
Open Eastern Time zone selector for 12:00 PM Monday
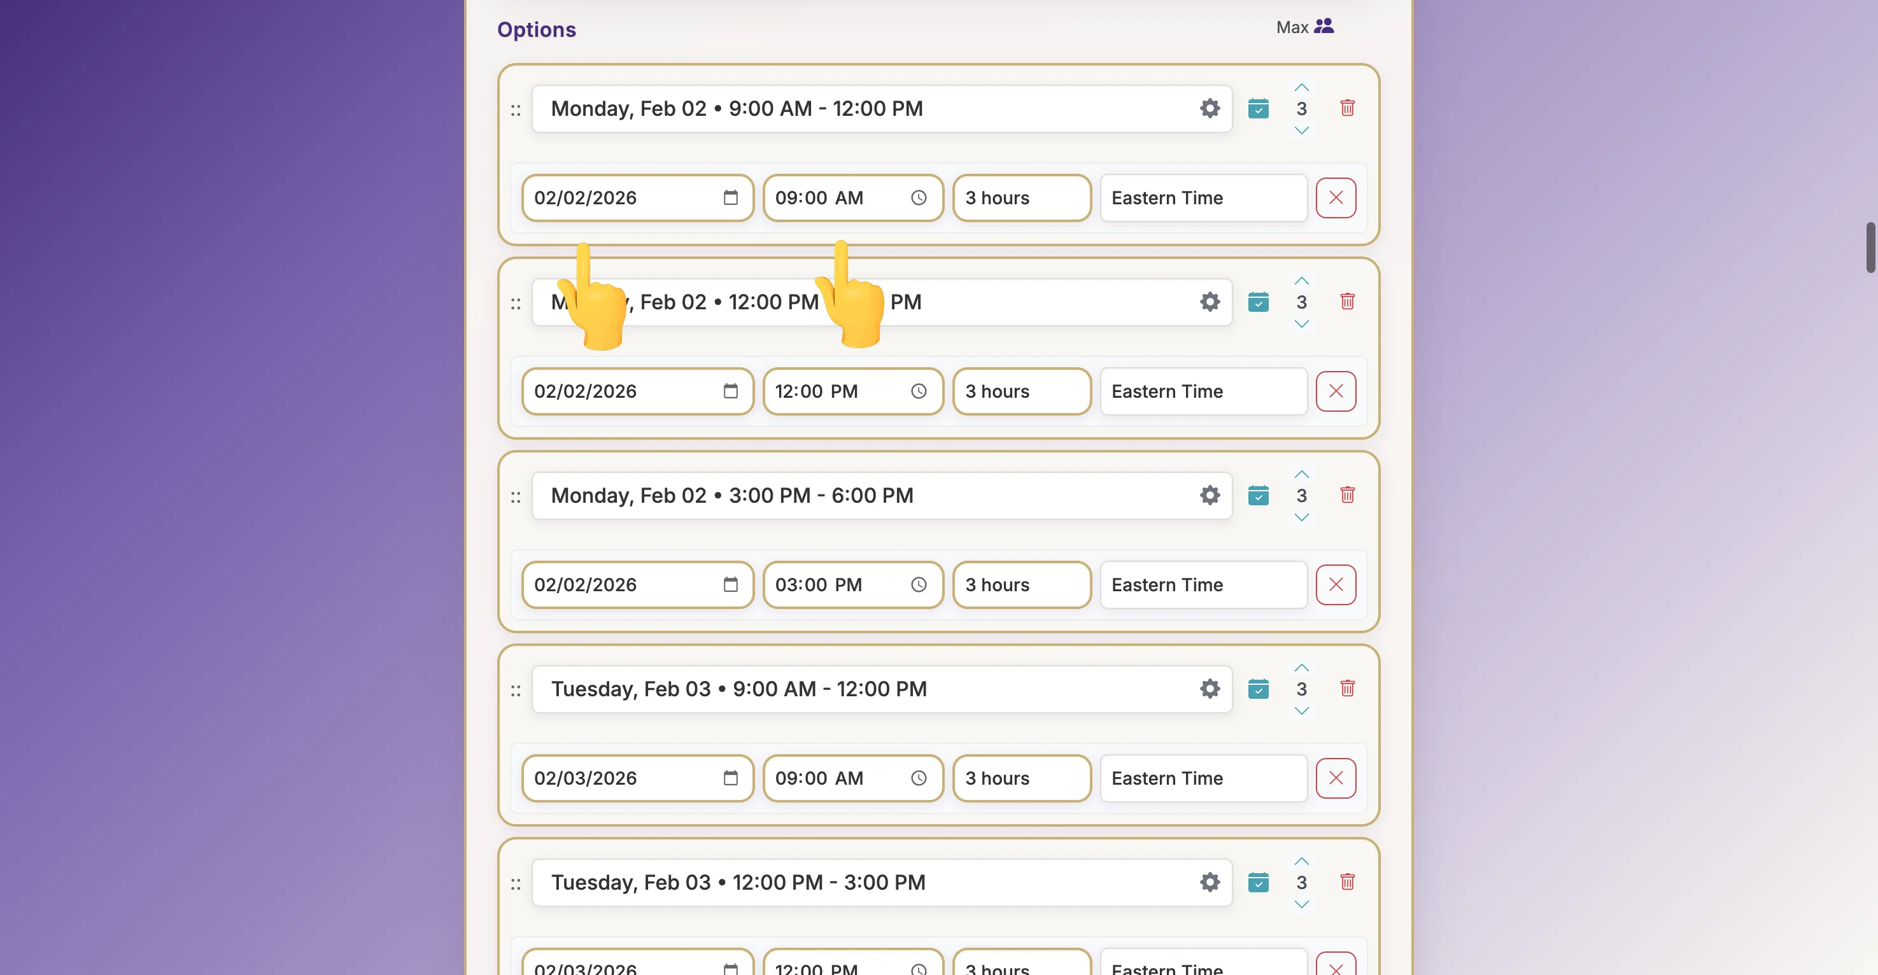point(1203,391)
